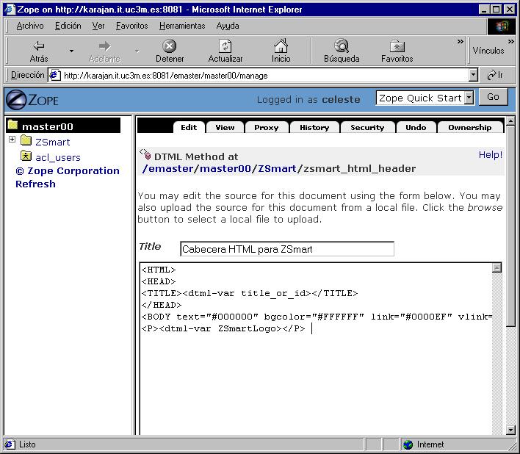Viewport: 520px width, 454px height.
Task: Expand the ZSmart tree node
Action: 12,140
